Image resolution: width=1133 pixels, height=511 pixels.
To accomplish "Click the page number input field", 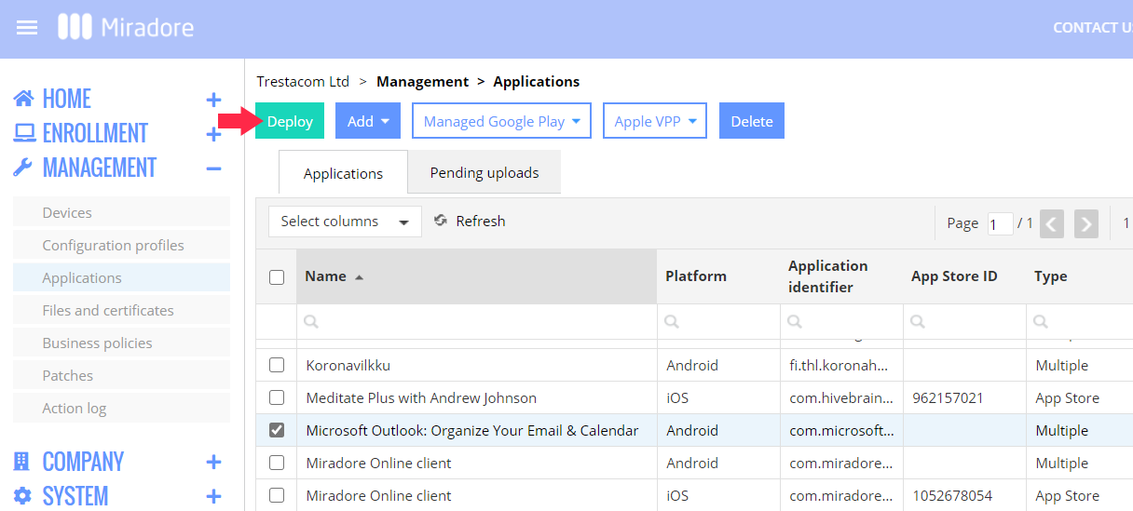I will pyautogui.click(x=1001, y=223).
